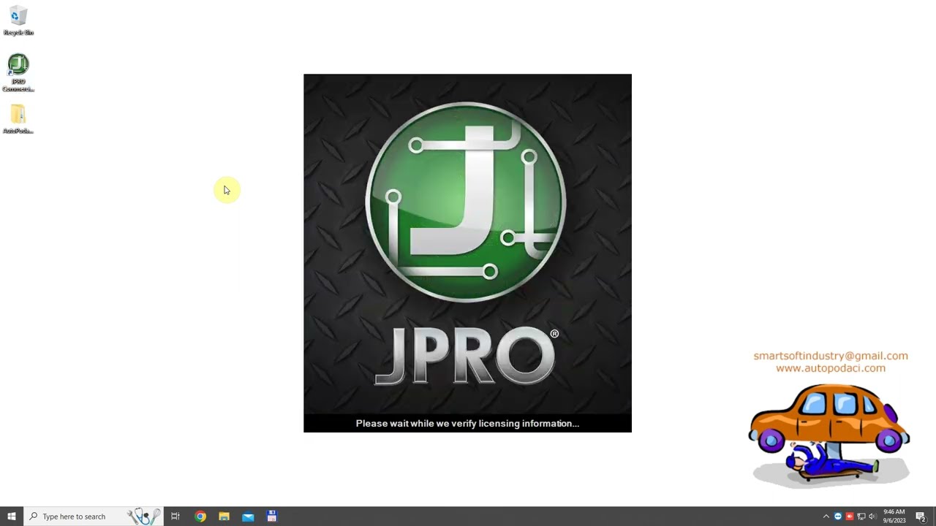
Task: Click the JPRO splash screen logo
Action: (466, 202)
